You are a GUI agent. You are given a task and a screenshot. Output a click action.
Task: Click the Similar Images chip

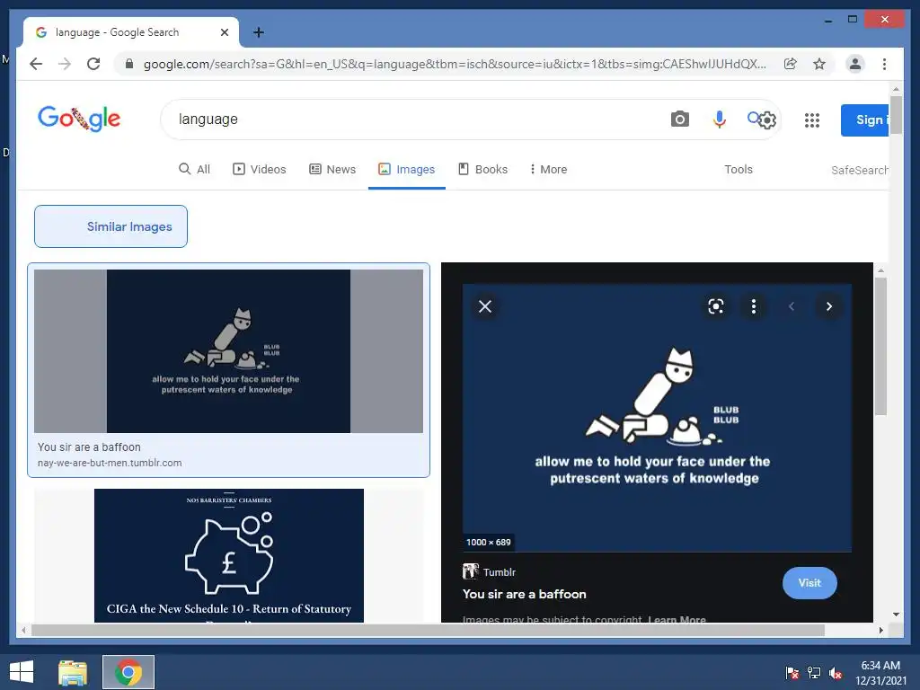coord(111,226)
